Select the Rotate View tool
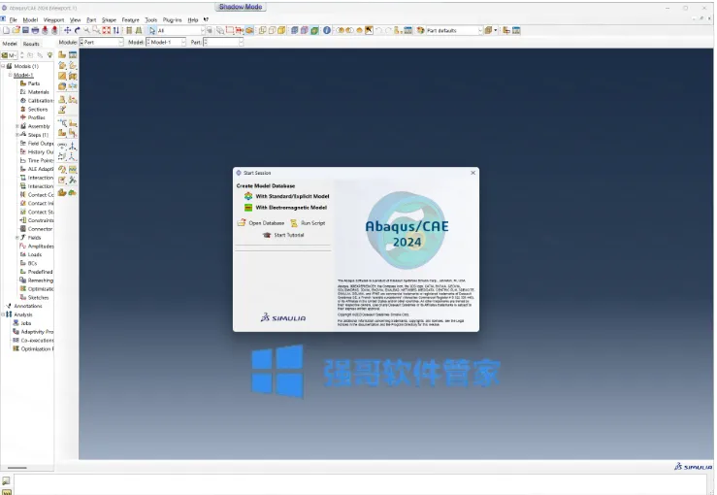Screen dimensions: 717x495 coord(77,30)
